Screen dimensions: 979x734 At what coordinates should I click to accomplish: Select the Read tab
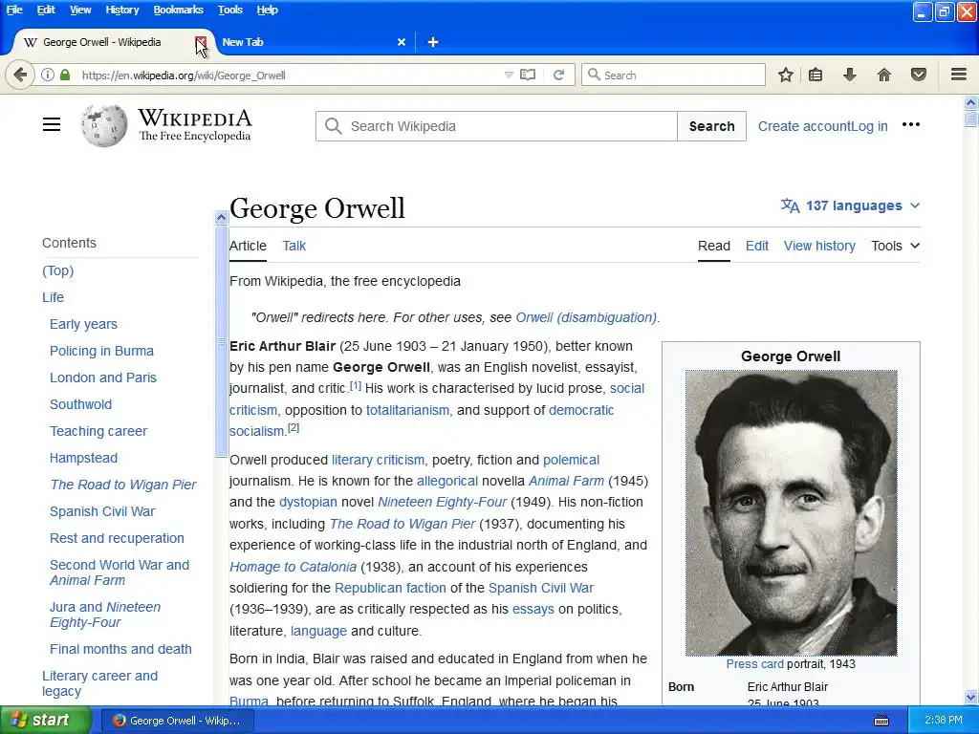(713, 246)
